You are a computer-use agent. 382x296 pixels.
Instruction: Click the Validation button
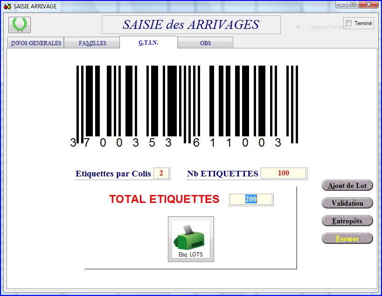click(347, 203)
